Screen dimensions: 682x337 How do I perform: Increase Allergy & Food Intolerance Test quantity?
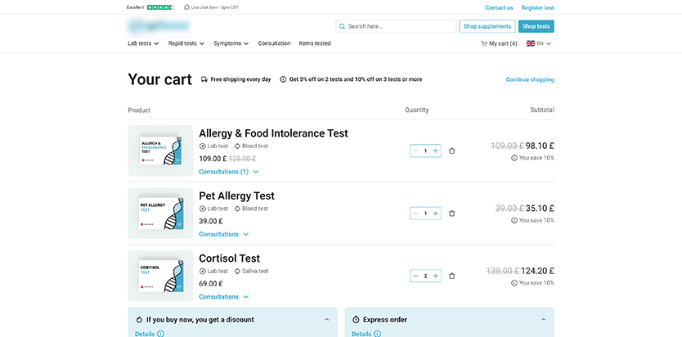(435, 151)
